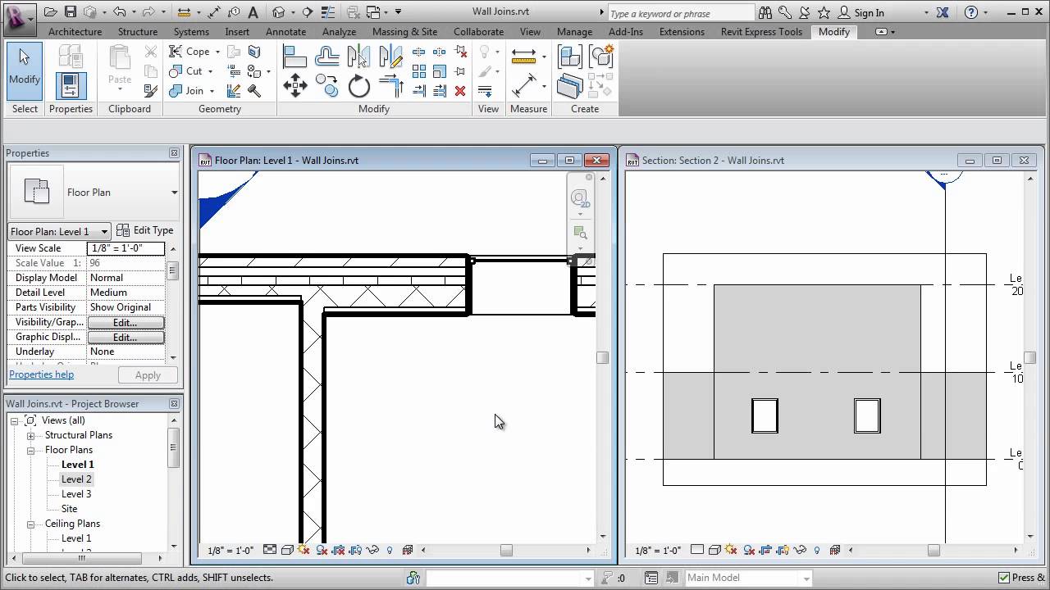The height and width of the screenshot is (590, 1050).
Task: Enable the Press & Drag option
Action: click(1005, 577)
